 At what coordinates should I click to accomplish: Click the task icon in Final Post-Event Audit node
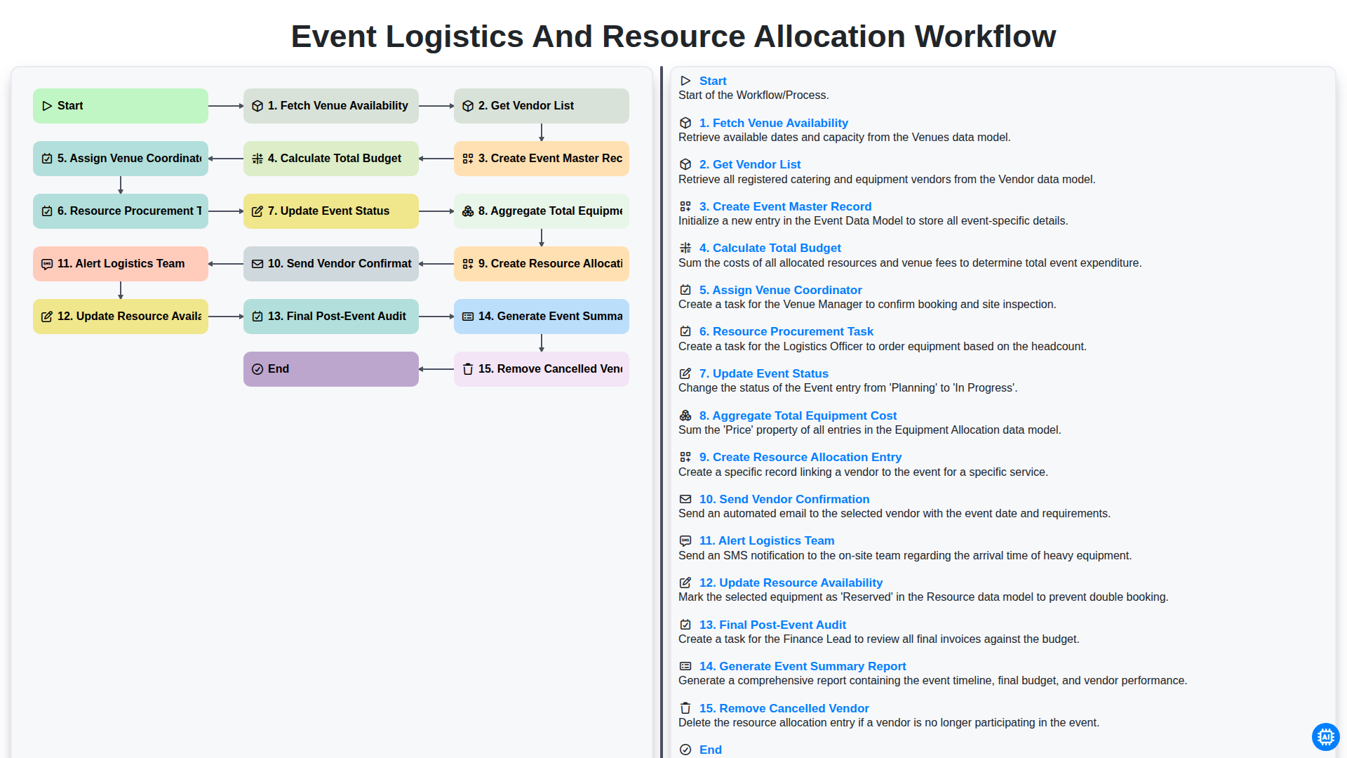click(x=257, y=317)
